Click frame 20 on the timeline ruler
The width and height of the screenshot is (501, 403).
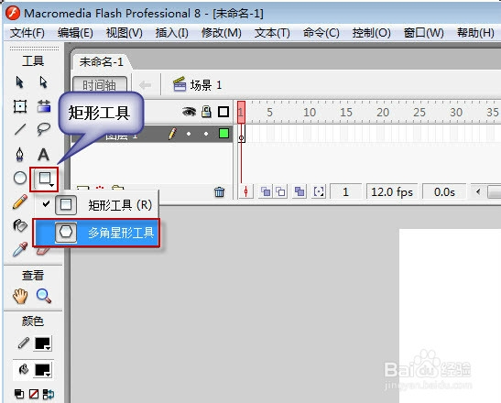[383, 112]
